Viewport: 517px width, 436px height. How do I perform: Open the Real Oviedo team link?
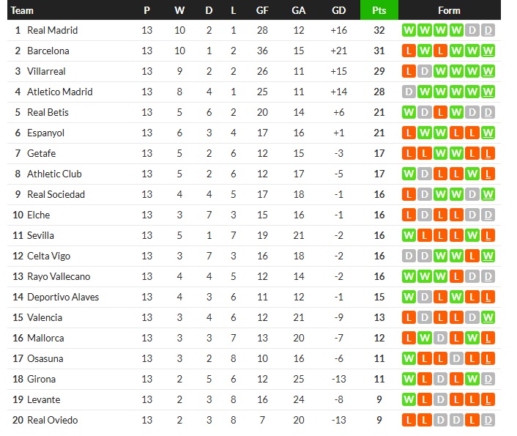pos(52,420)
